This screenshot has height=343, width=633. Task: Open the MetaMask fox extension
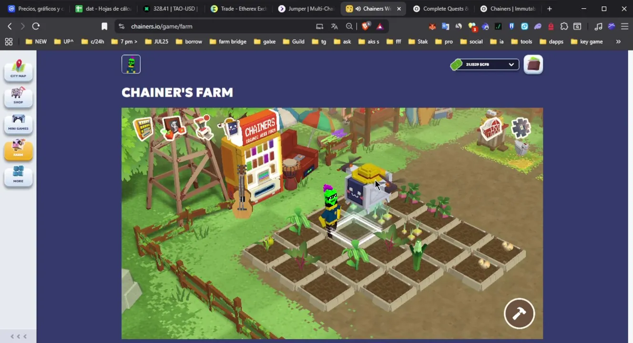432,26
